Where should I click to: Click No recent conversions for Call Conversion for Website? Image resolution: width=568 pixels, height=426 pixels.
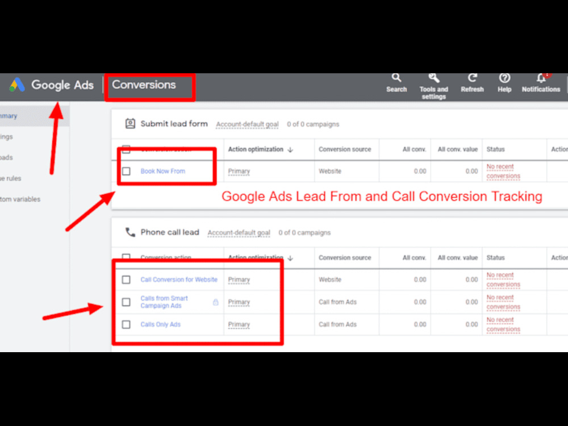503,279
